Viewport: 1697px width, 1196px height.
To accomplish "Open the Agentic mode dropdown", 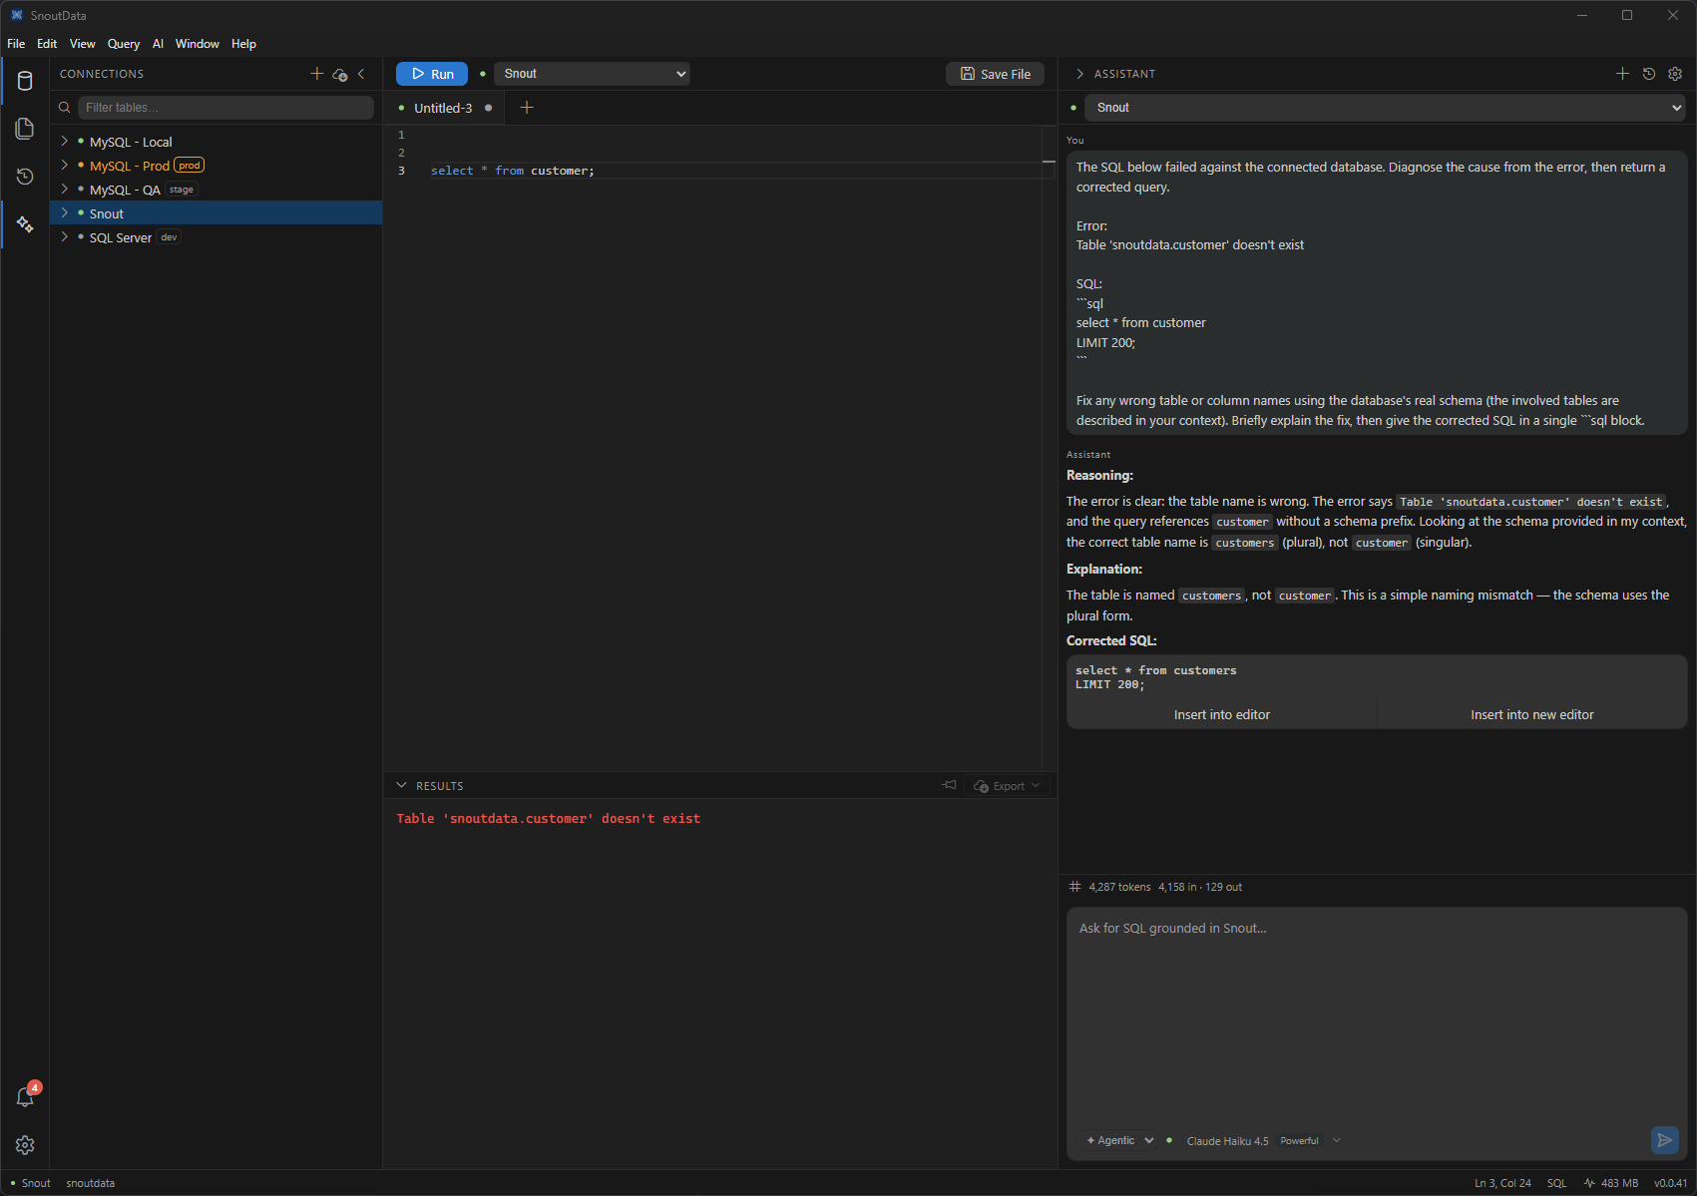I will (x=1118, y=1140).
